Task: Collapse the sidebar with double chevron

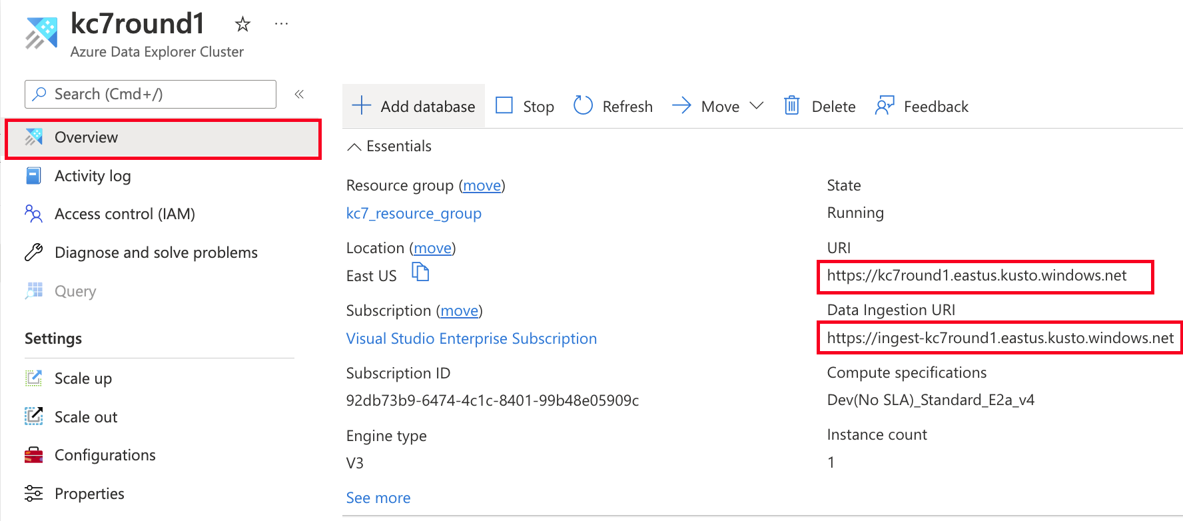Action: click(299, 94)
